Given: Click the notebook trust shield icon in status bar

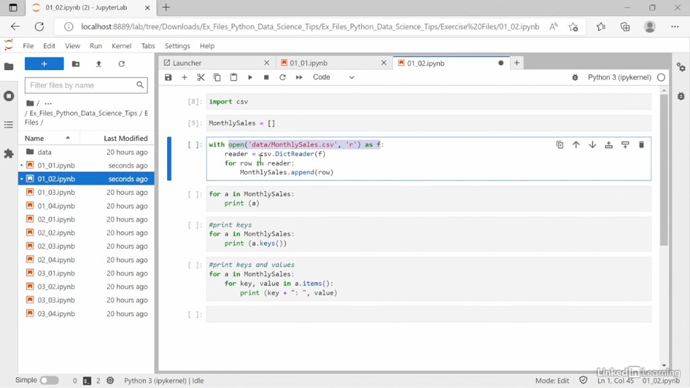Looking at the screenshot, I should (584, 381).
